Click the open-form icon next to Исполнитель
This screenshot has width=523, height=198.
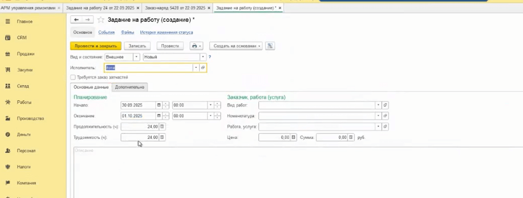pos(202,68)
